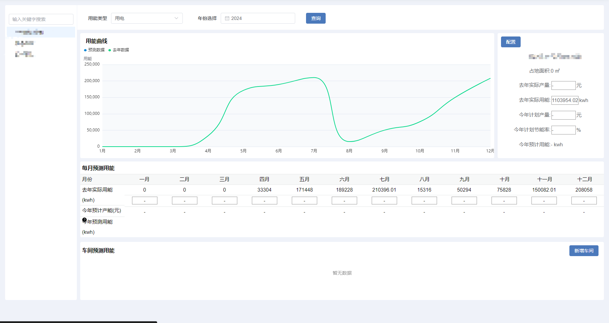Click the 五月 forecast production input
This screenshot has height=323, width=609.
[304, 201]
